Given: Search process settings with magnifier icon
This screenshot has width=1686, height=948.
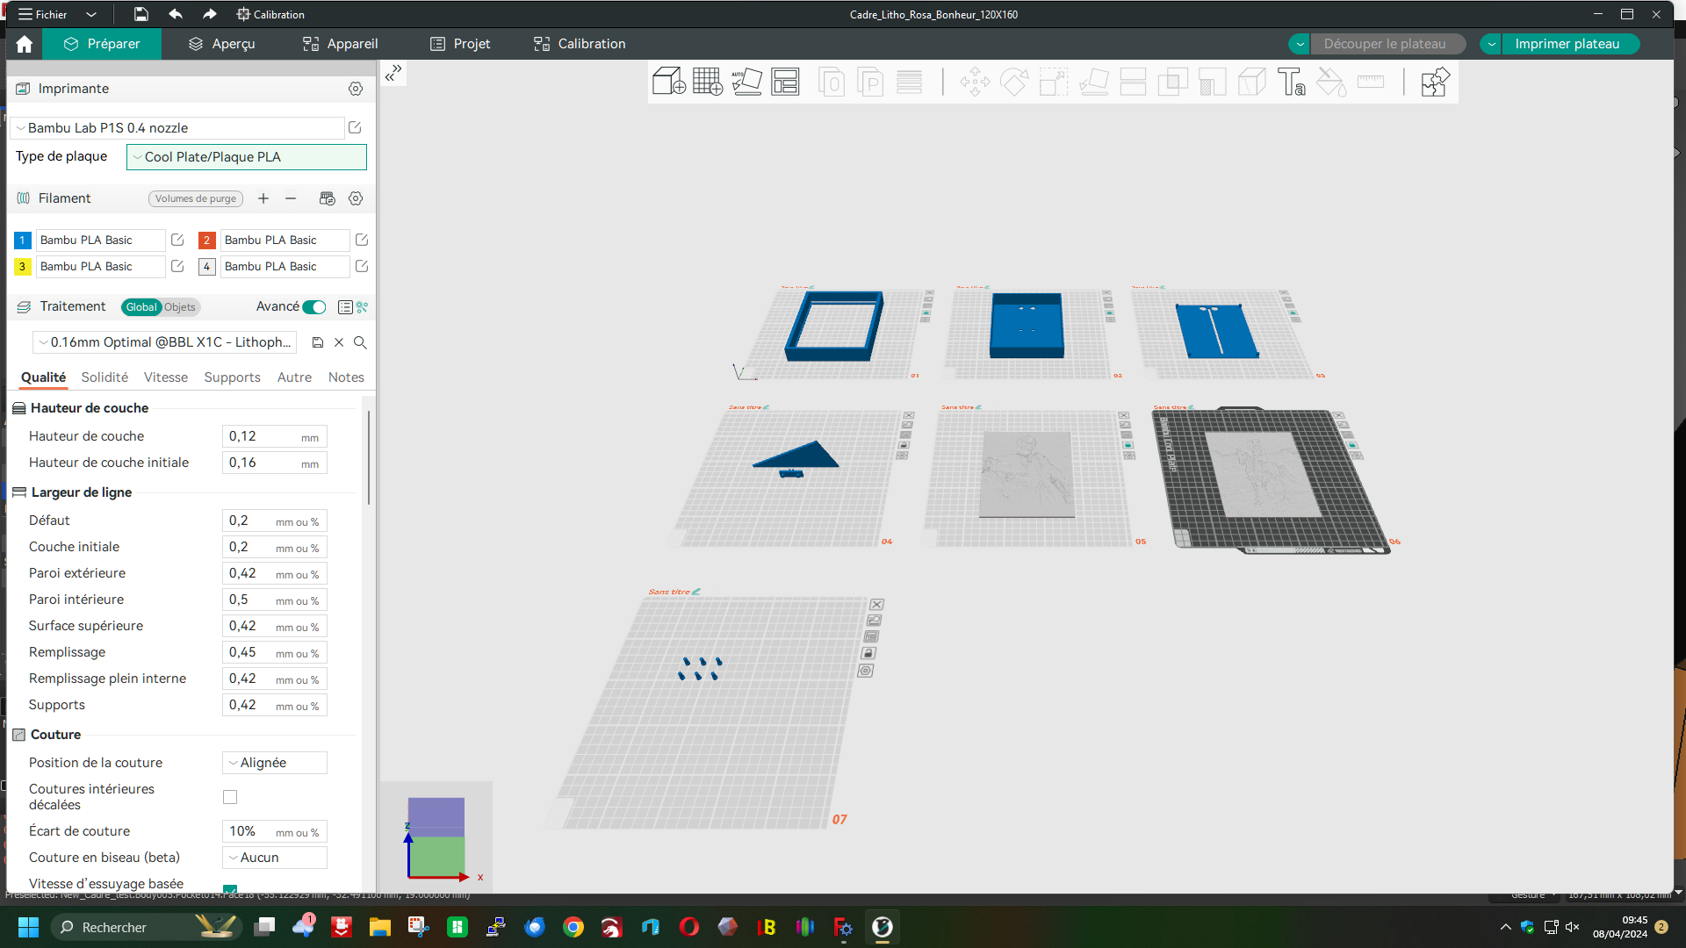Looking at the screenshot, I should tap(360, 342).
